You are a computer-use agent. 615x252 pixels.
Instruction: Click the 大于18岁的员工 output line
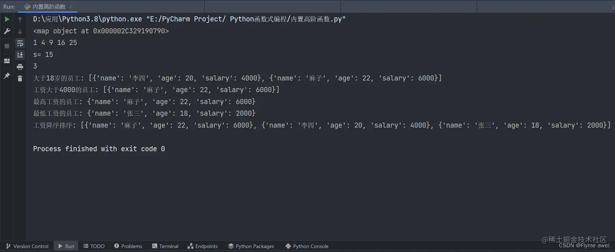238,78
